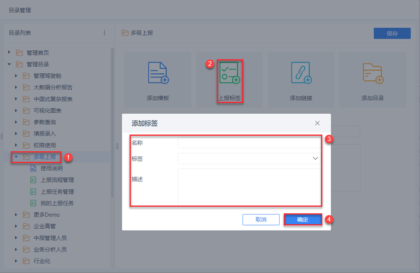This screenshot has height=273, width=420.
Task: Expand the 管理首页 tree node
Action: [x=9, y=52]
